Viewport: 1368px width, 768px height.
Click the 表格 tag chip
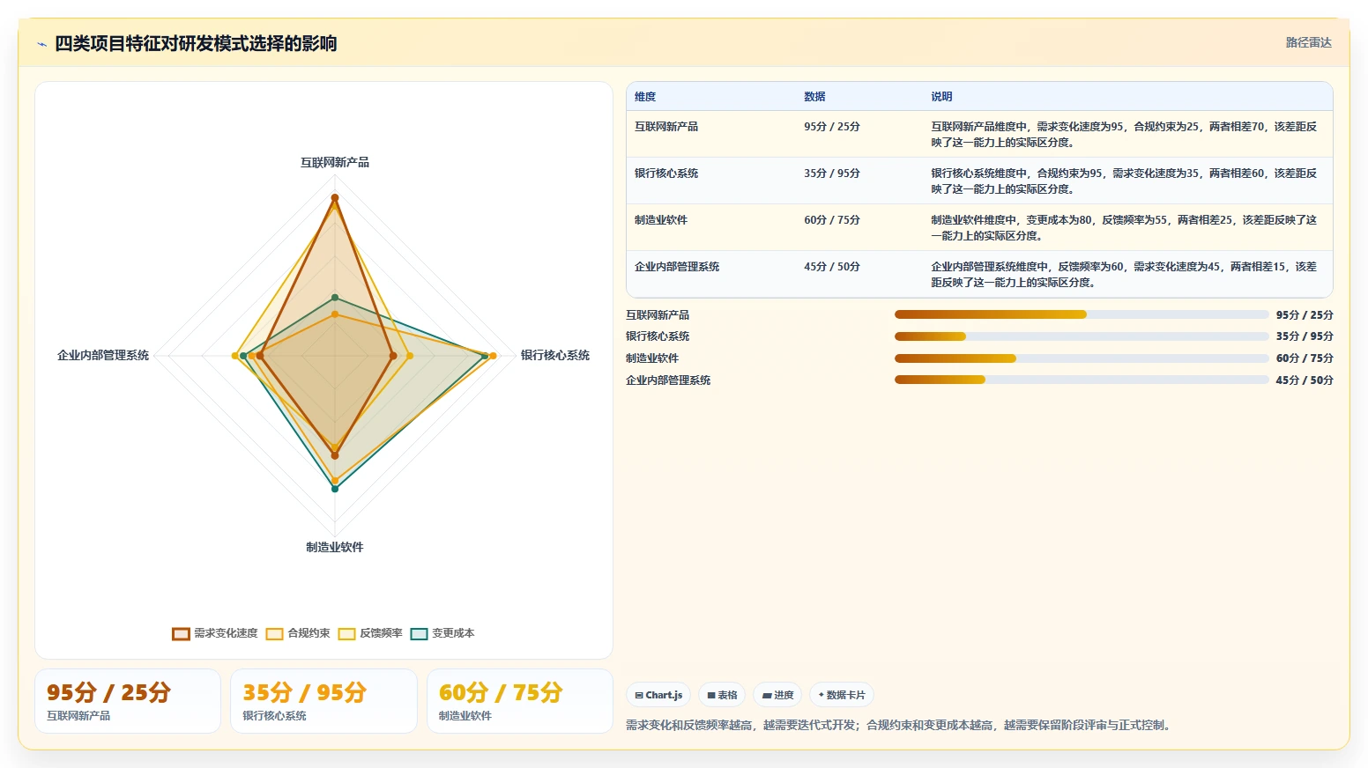(x=722, y=695)
